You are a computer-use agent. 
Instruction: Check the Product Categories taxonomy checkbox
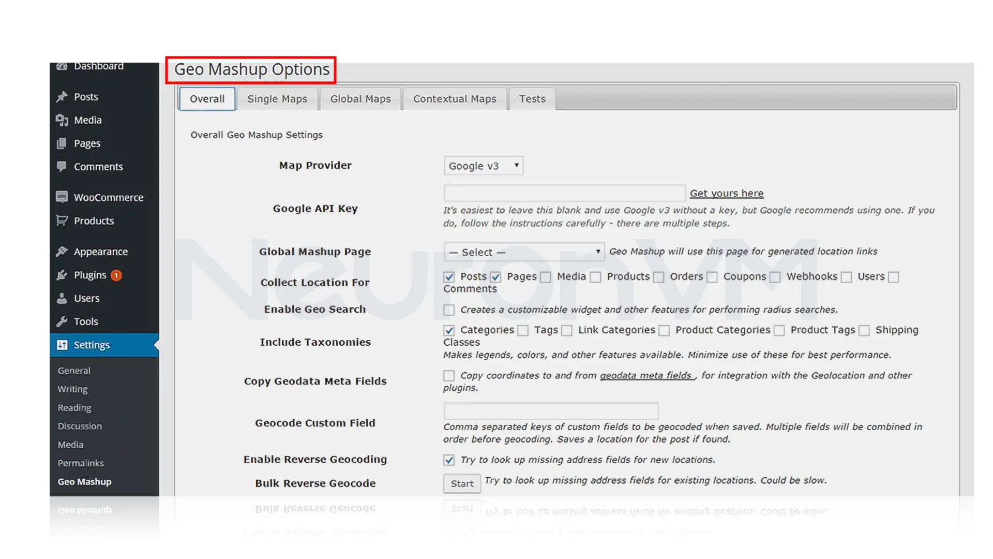pyautogui.click(x=664, y=330)
